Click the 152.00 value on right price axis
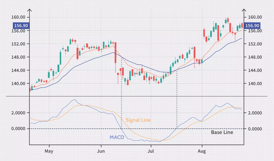 click(x=255, y=44)
